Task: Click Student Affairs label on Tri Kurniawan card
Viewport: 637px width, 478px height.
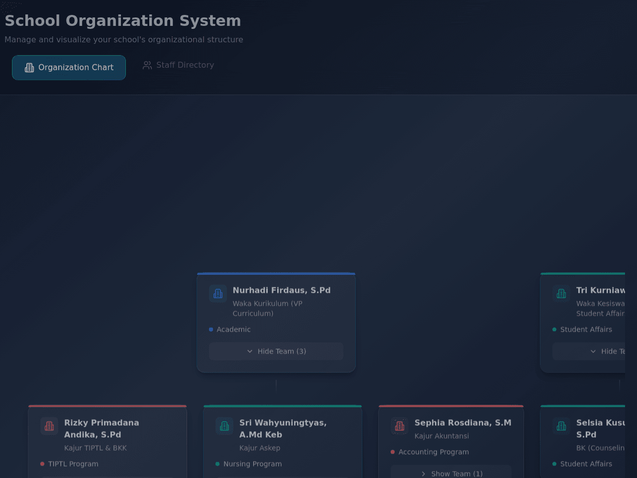Action: pos(586,330)
